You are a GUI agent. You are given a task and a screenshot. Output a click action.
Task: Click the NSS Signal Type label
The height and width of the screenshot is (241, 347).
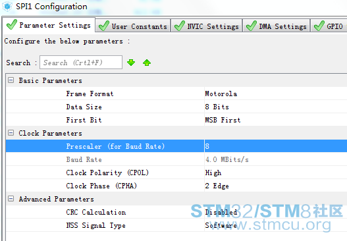click(x=96, y=225)
